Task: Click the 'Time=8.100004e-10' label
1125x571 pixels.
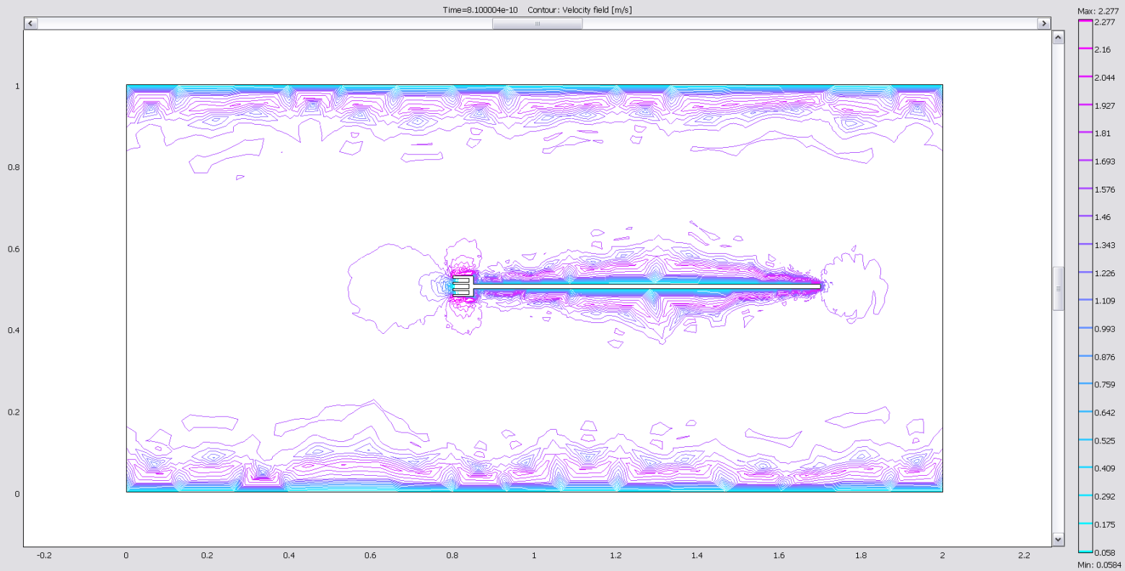Action: [480, 10]
